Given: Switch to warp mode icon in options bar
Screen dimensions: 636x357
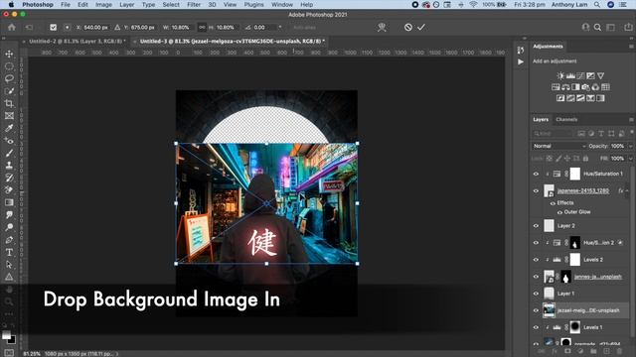Looking at the screenshot, I should coord(382,27).
